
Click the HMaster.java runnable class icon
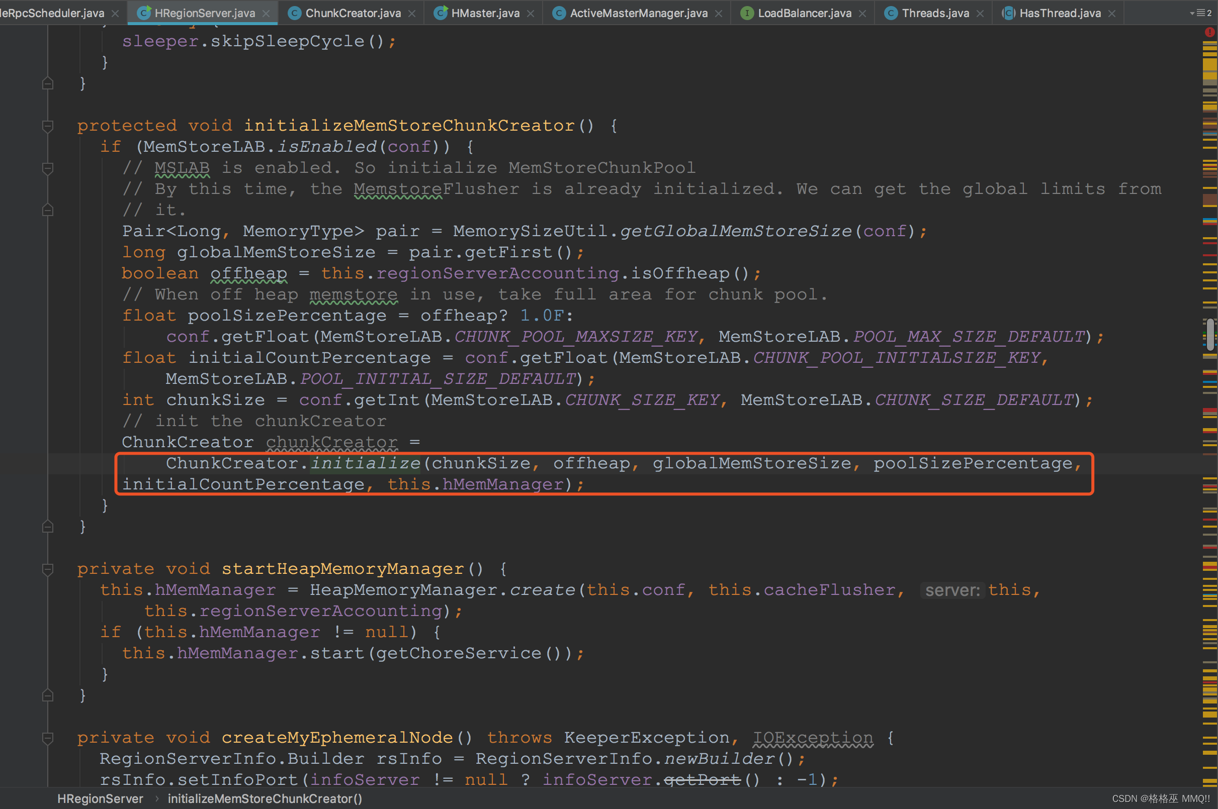(x=440, y=13)
